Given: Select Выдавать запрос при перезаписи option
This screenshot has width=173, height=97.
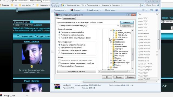Looking at the screenshot, I should pos(59,45).
